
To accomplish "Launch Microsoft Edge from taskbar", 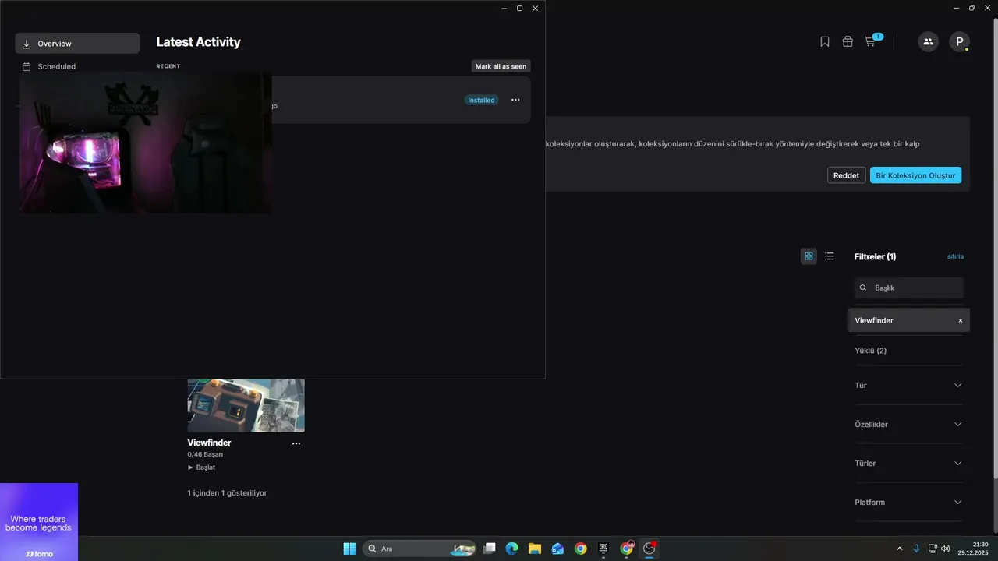I will pyautogui.click(x=512, y=549).
